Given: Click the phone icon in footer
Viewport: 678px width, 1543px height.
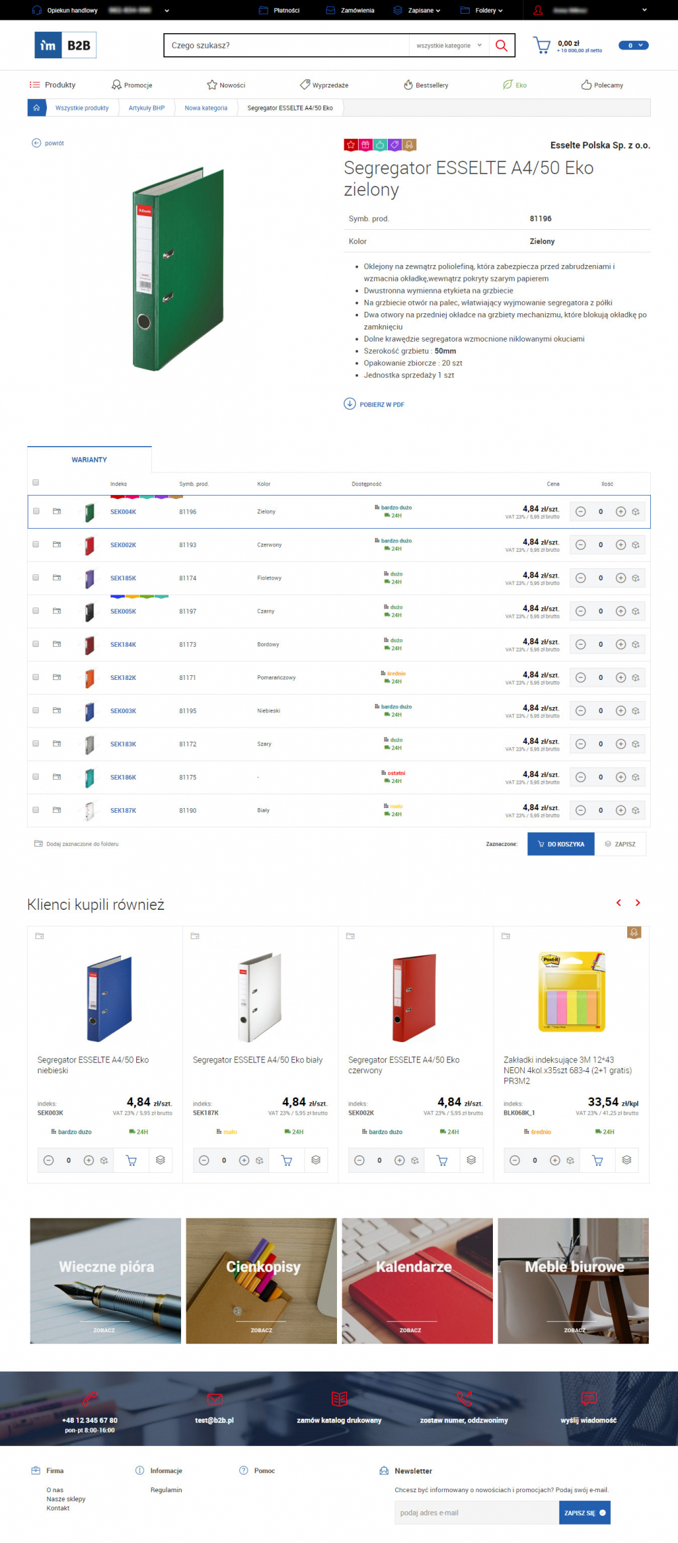Looking at the screenshot, I should point(89,1399).
